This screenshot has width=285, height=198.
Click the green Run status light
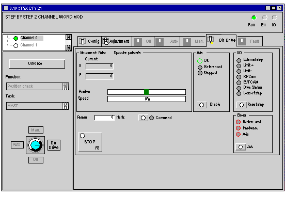(x=254, y=18)
